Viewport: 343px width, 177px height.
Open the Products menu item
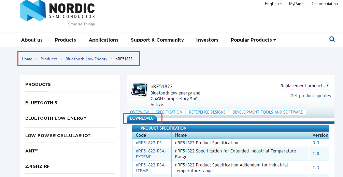66,40
